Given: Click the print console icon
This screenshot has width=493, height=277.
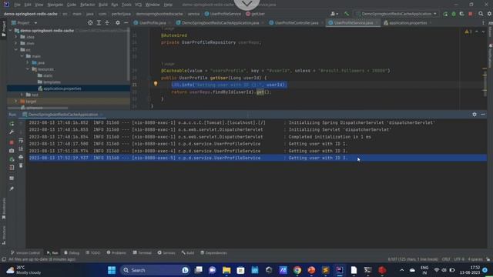Looking at the screenshot, I should (x=21, y=157).
